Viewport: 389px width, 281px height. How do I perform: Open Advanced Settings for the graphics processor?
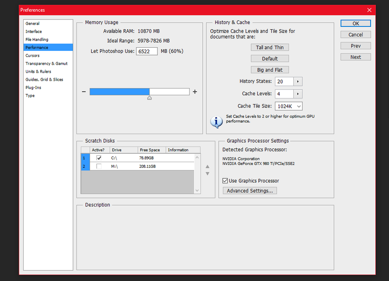[x=249, y=190]
